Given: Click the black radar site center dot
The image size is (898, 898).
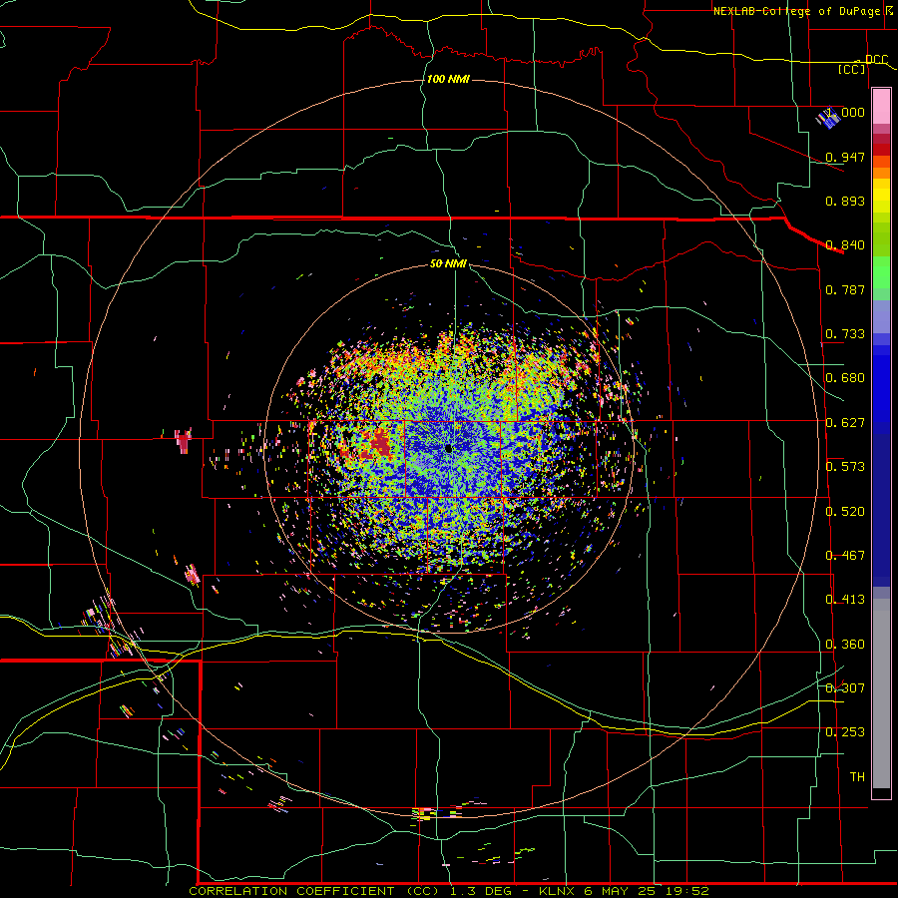Looking at the screenshot, I should [x=448, y=449].
